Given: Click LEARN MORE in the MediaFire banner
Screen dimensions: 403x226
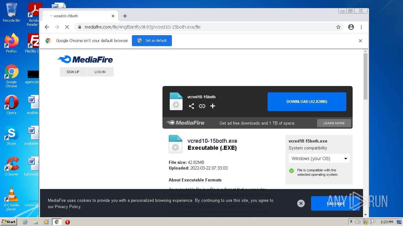Looking at the screenshot, I should (x=334, y=123).
